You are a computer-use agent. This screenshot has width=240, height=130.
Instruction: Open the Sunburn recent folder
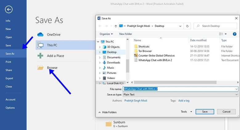[117, 124]
